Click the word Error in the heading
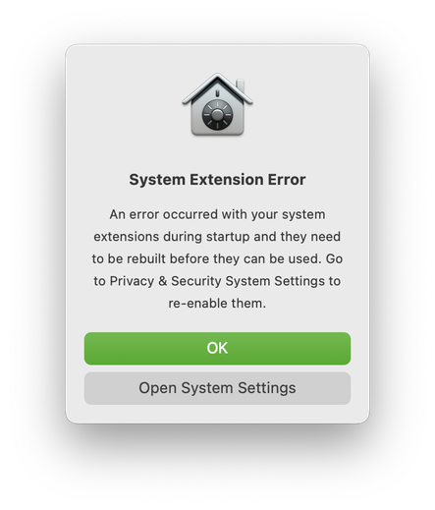The width and height of the screenshot is (435, 510). point(287,180)
